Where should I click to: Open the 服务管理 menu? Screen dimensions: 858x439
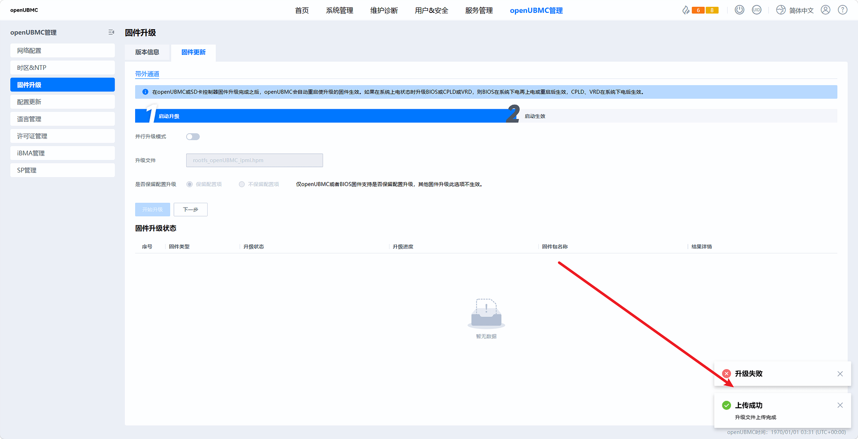click(x=479, y=10)
